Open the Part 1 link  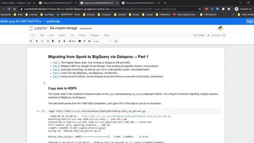pos(56,63)
